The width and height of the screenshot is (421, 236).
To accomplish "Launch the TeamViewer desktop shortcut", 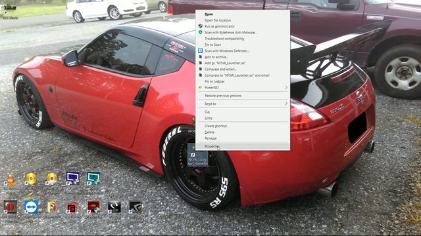I will click(x=31, y=207).
